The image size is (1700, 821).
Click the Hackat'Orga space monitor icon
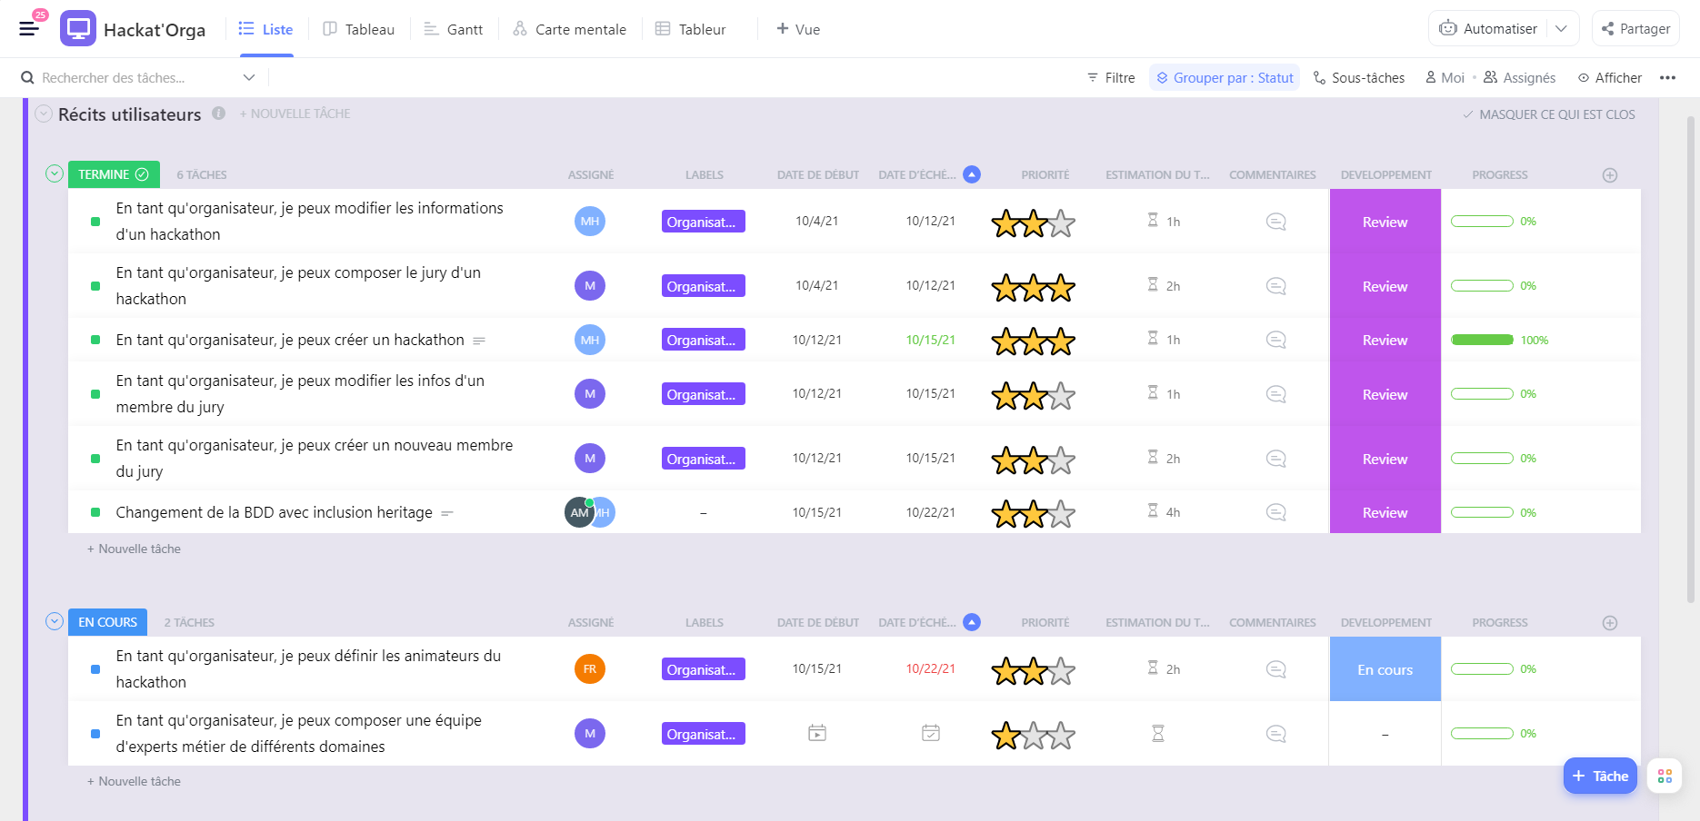coord(78,29)
